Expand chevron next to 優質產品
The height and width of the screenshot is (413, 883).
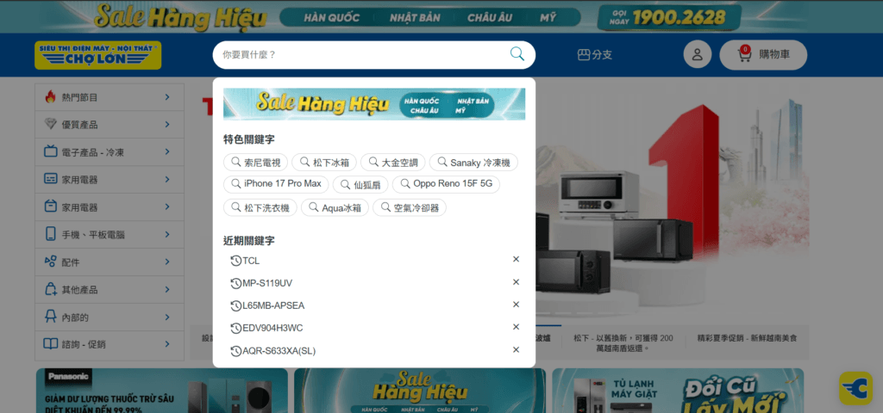(x=167, y=124)
